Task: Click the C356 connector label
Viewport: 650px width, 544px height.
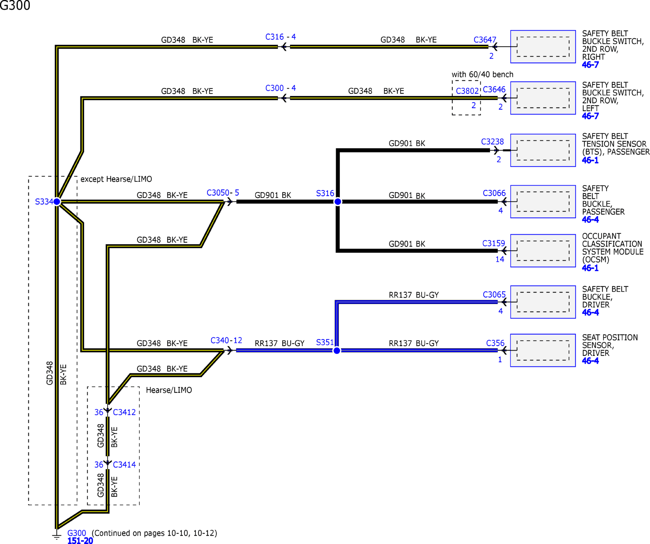Action: [495, 343]
